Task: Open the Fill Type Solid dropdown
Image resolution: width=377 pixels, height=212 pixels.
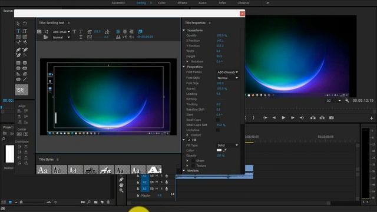Action: click(227, 145)
